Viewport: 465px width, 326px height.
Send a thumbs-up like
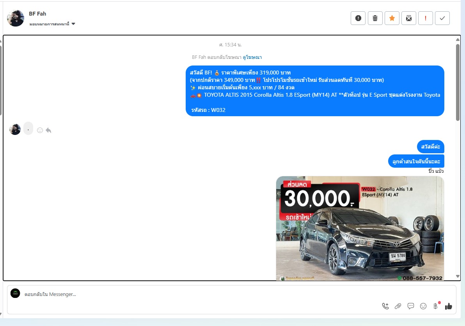[448, 306]
